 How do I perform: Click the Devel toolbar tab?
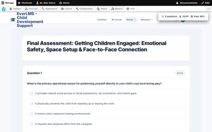pyautogui.click(x=64, y=3)
